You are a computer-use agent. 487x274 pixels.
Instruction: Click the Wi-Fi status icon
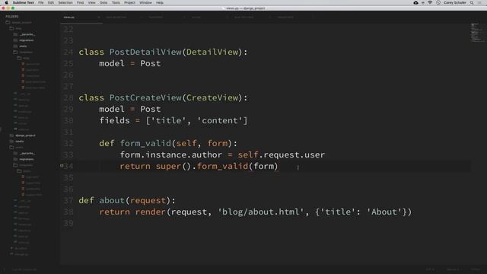coord(430,2)
